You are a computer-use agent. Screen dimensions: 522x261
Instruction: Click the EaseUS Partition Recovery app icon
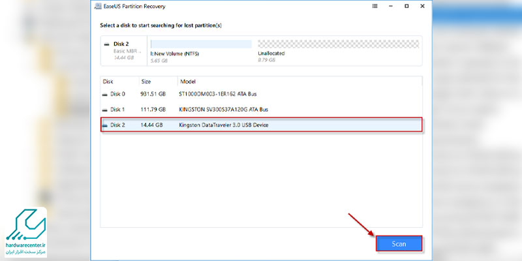click(97, 6)
